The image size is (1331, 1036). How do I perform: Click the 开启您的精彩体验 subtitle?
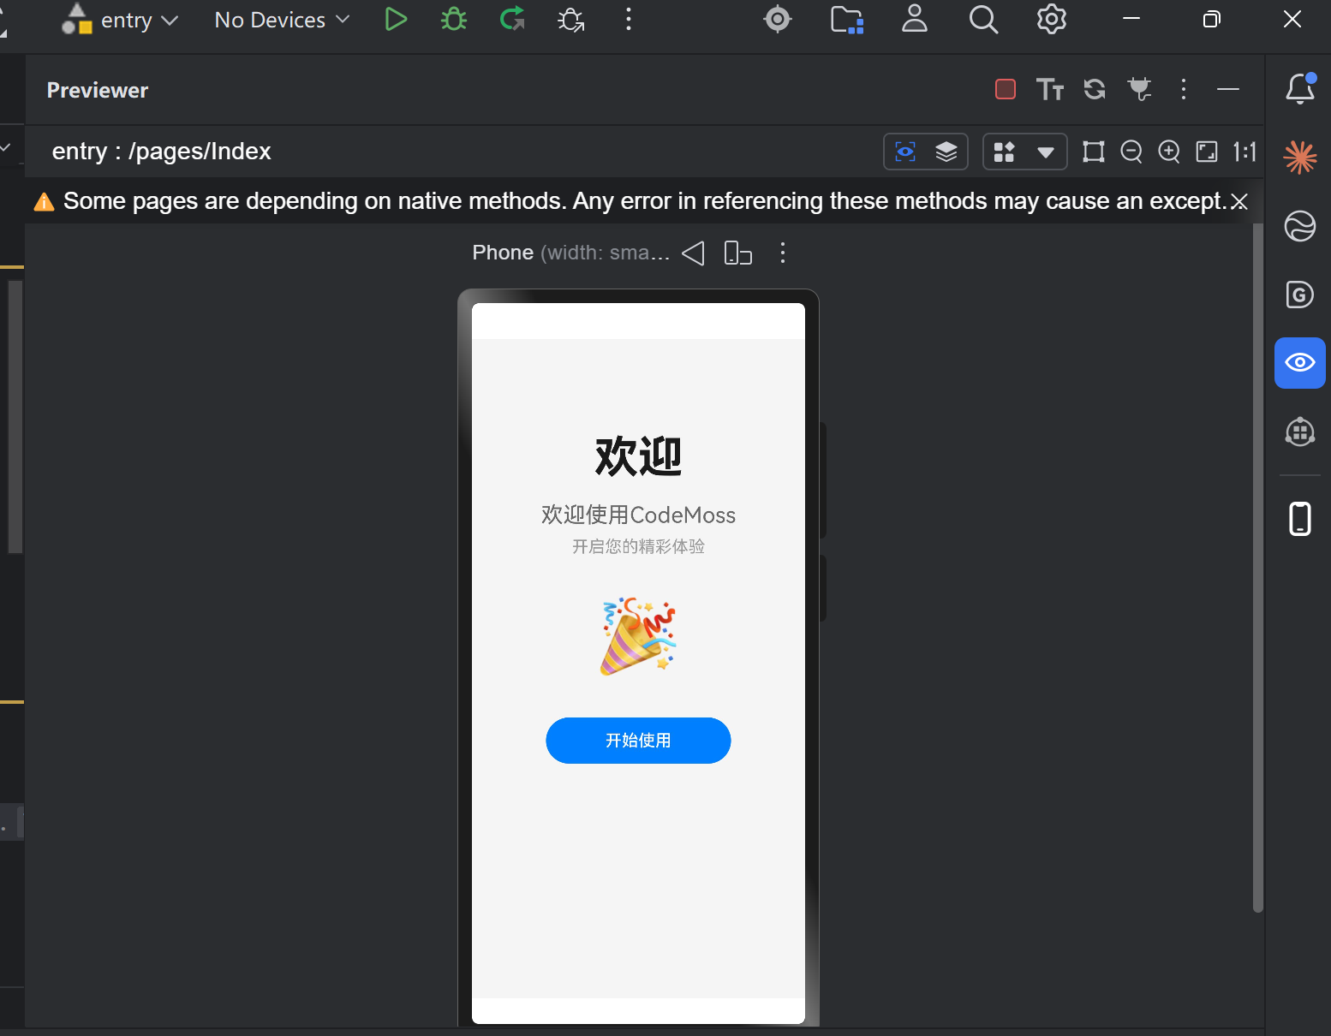pos(638,546)
